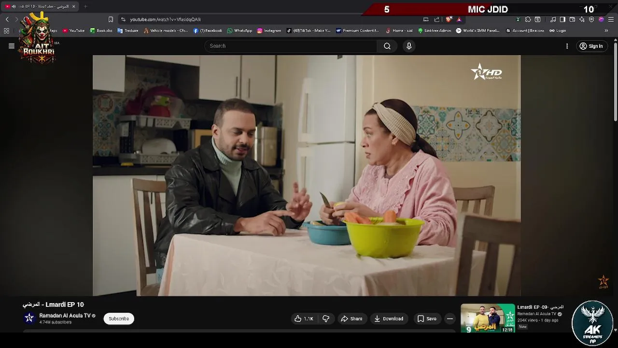The image size is (618, 348).
Task: Open the Brave Rewards triangle icon
Action: click(x=459, y=19)
